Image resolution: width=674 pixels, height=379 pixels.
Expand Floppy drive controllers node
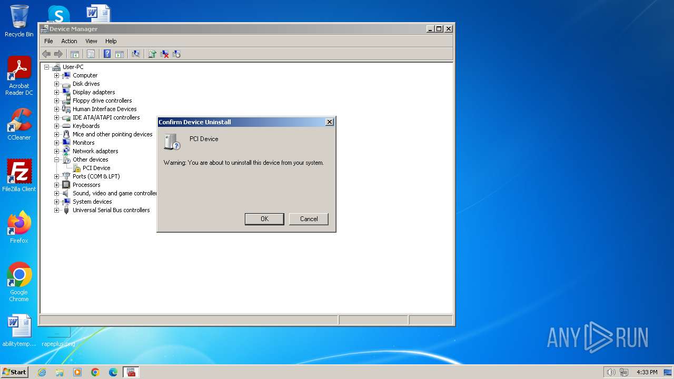[x=56, y=101]
